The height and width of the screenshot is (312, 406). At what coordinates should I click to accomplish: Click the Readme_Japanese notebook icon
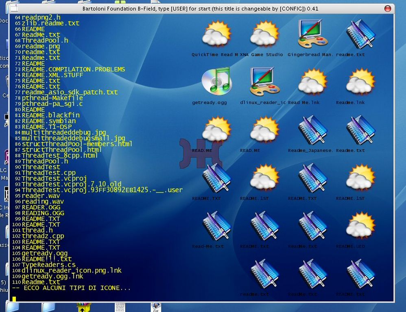pos(312,130)
